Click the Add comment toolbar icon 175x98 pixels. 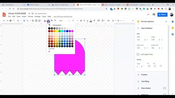click(x=98, y=21)
